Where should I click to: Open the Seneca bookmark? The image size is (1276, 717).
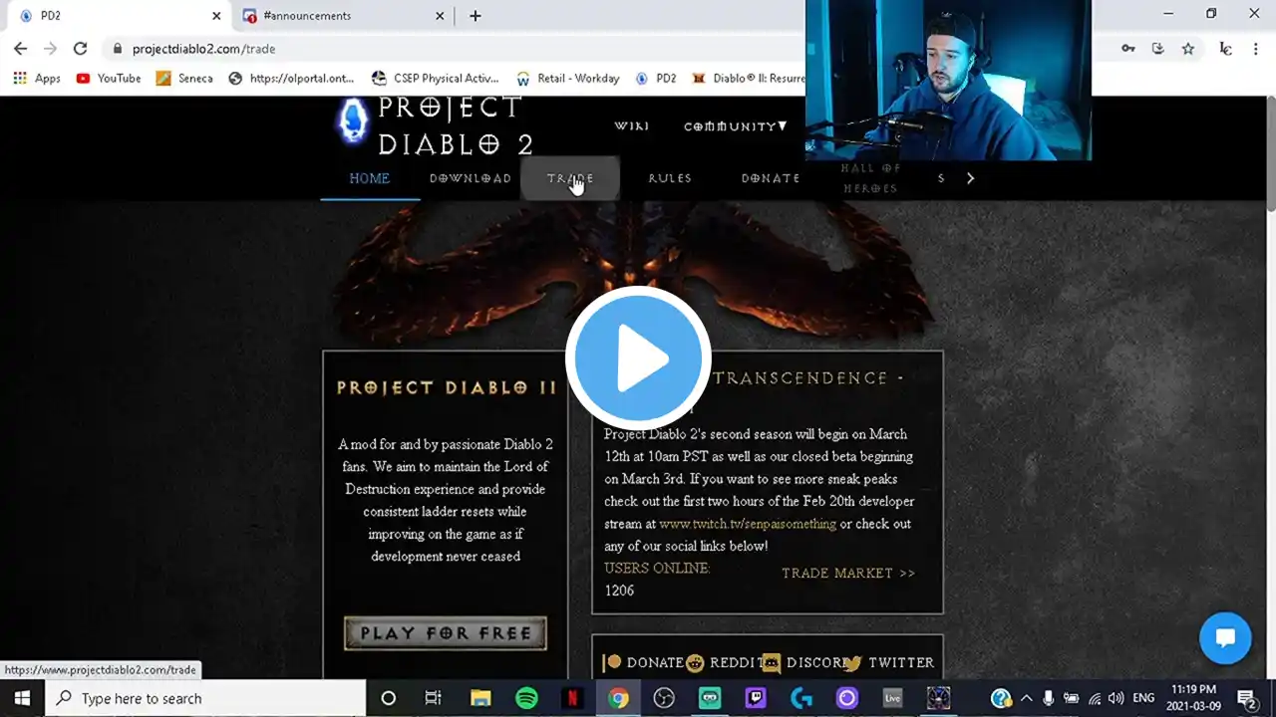click(184, 78)
